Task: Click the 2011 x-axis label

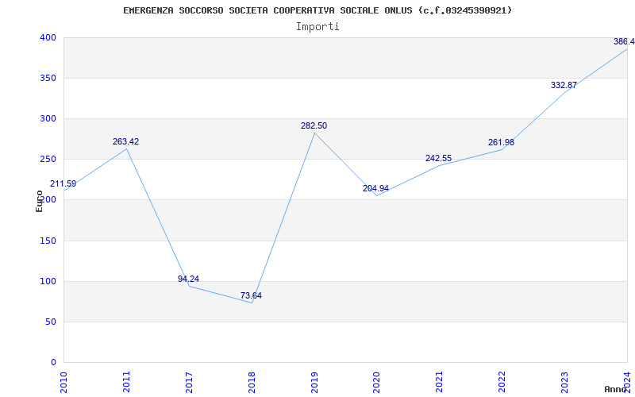Action: [x=126, y=382]
